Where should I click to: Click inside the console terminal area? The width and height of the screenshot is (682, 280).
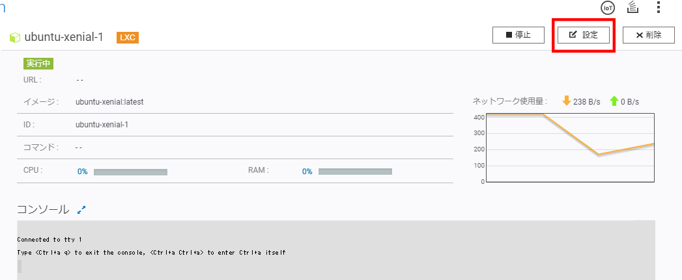click(x=335, y=250)
